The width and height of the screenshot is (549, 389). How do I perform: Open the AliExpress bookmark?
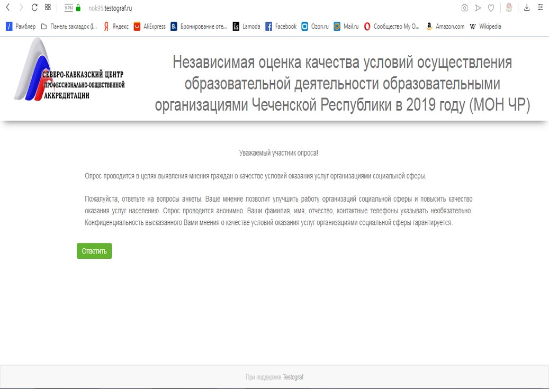pos(149,26)
